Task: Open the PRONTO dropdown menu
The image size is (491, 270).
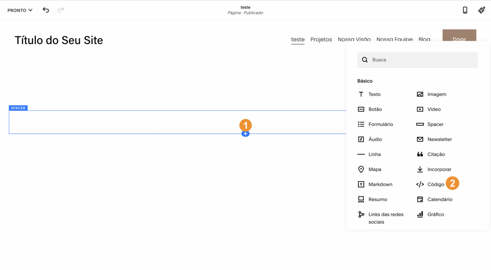Action: (x=20, y=10)
